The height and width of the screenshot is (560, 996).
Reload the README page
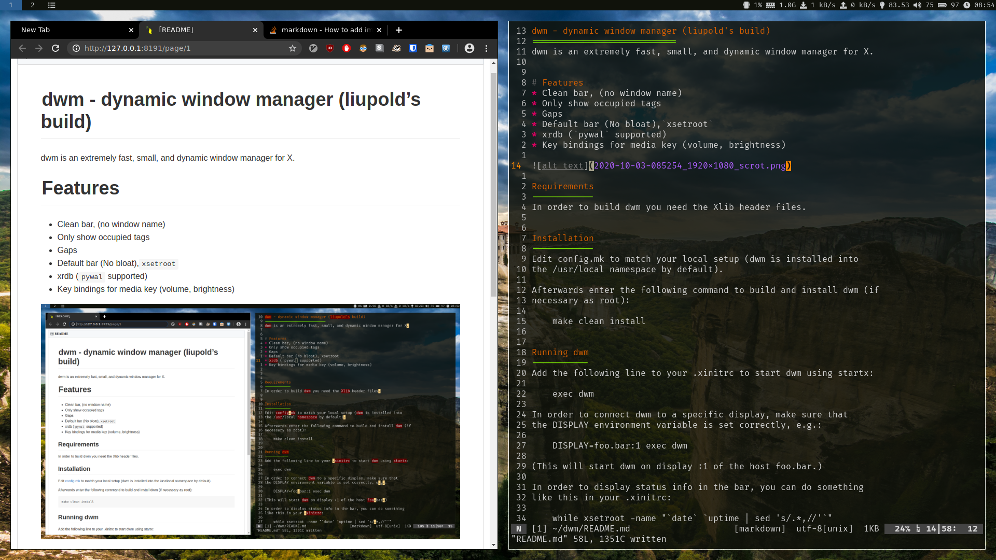(56, 48)
